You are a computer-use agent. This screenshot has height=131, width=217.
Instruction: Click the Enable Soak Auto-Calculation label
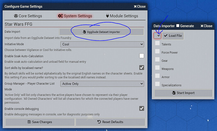pos(24,56)
